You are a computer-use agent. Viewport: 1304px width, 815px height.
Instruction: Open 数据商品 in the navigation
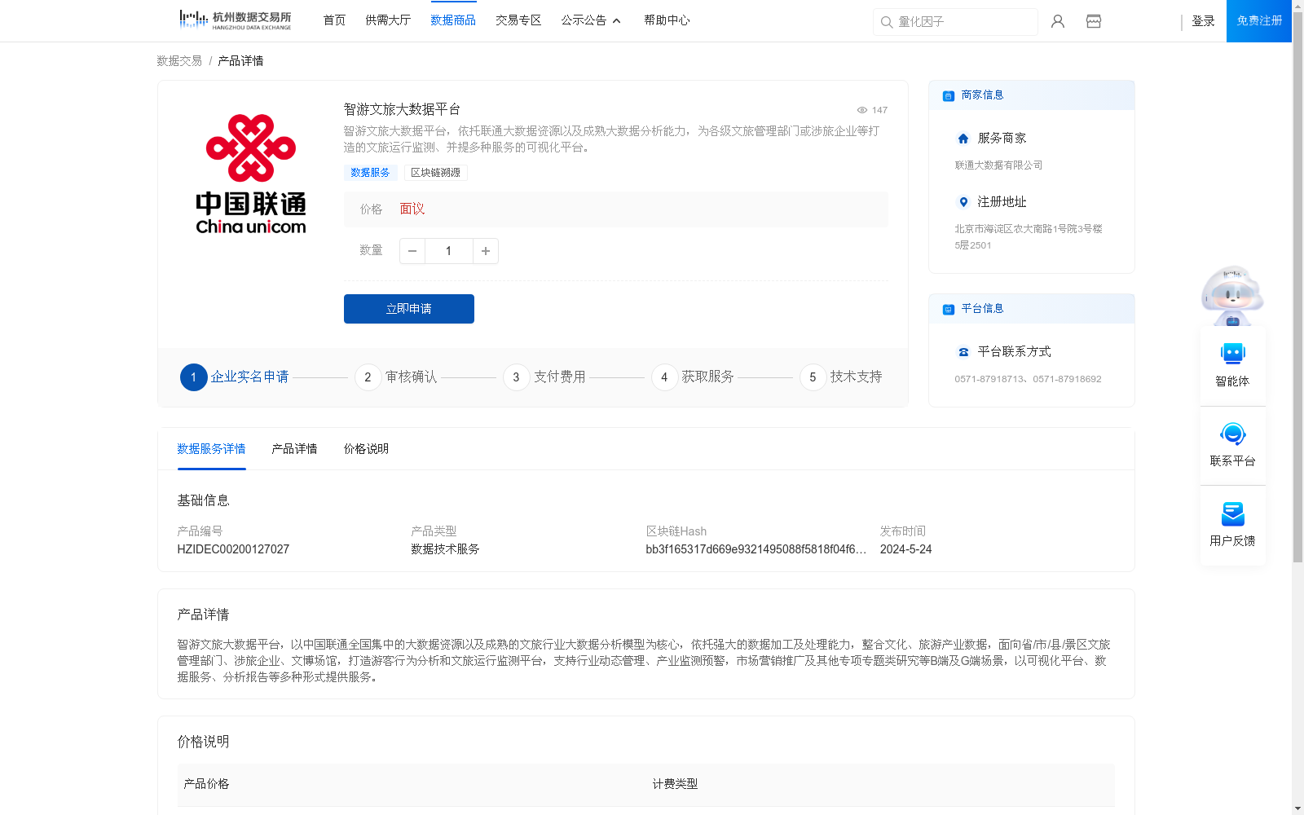pos(453,20)
